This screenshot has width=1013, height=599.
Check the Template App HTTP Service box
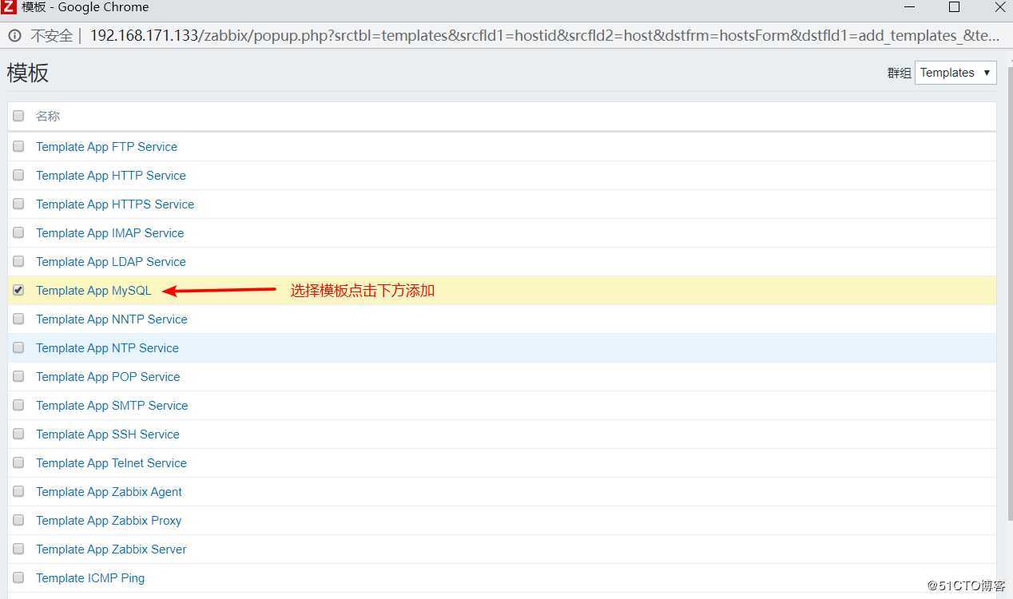tap(18, 175)
